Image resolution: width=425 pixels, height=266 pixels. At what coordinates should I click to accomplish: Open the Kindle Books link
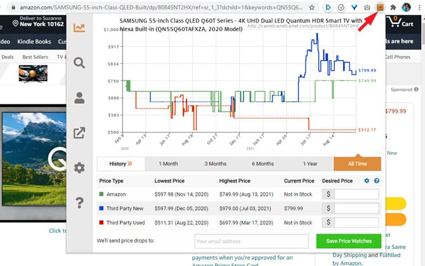click(34, 41)
